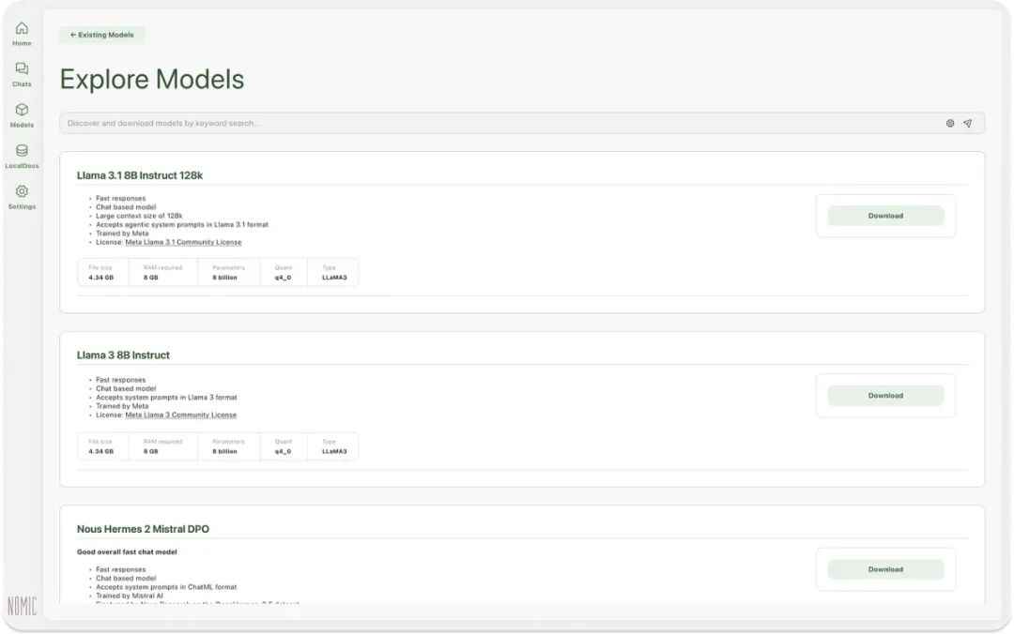1014x634 pixels.
Task: Select the Models cube icon
Action: pyautogui.click(x=22, y=109)
